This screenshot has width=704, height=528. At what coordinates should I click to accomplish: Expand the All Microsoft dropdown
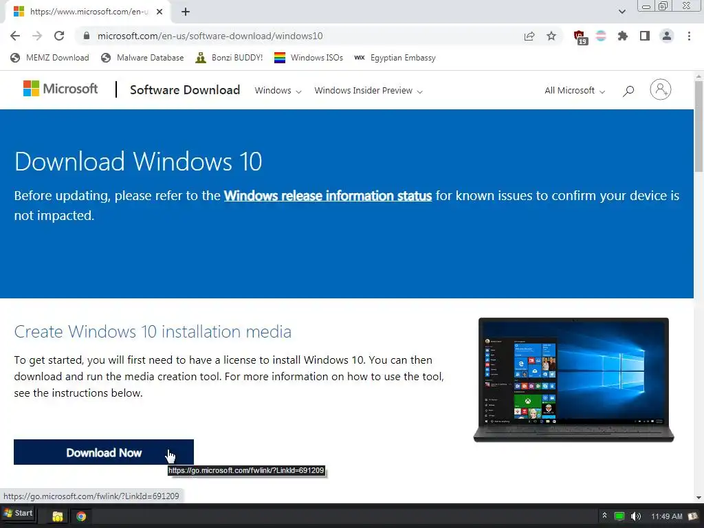tap(575, 90)
